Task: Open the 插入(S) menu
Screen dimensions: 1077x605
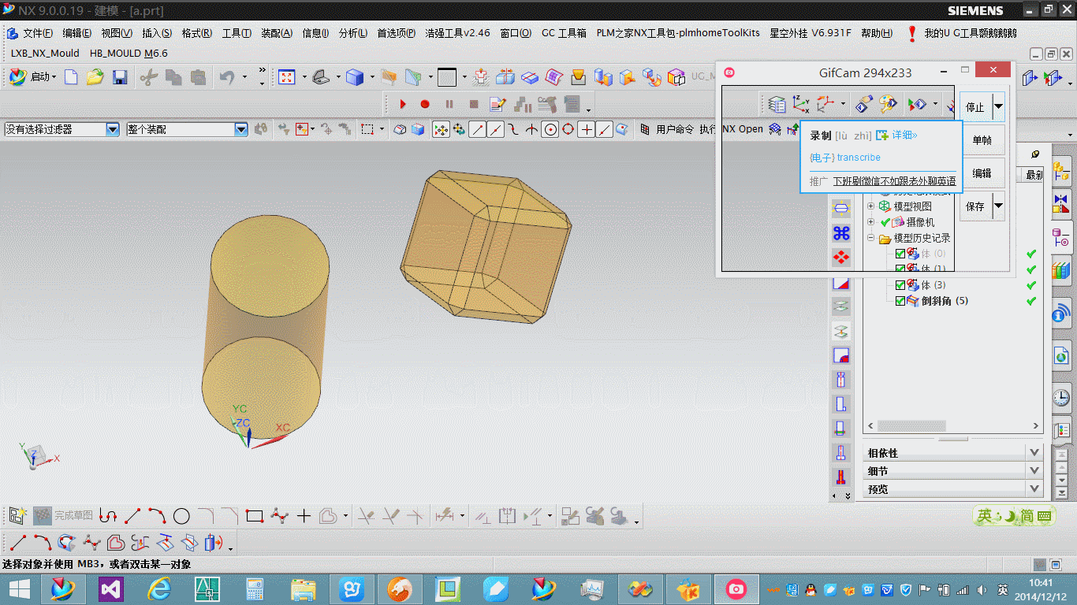Action: 157,33
